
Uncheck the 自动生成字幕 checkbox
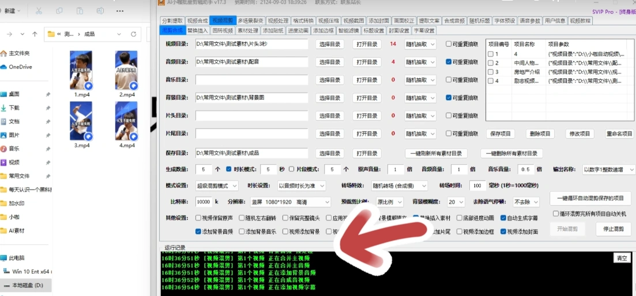[x=503, y=218]
